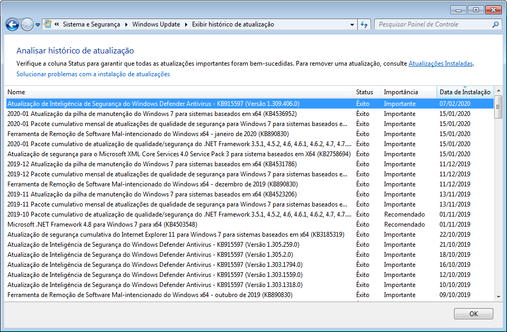507x332 pixels.
Task: Sort by the Importância column header
Action: 409,92
